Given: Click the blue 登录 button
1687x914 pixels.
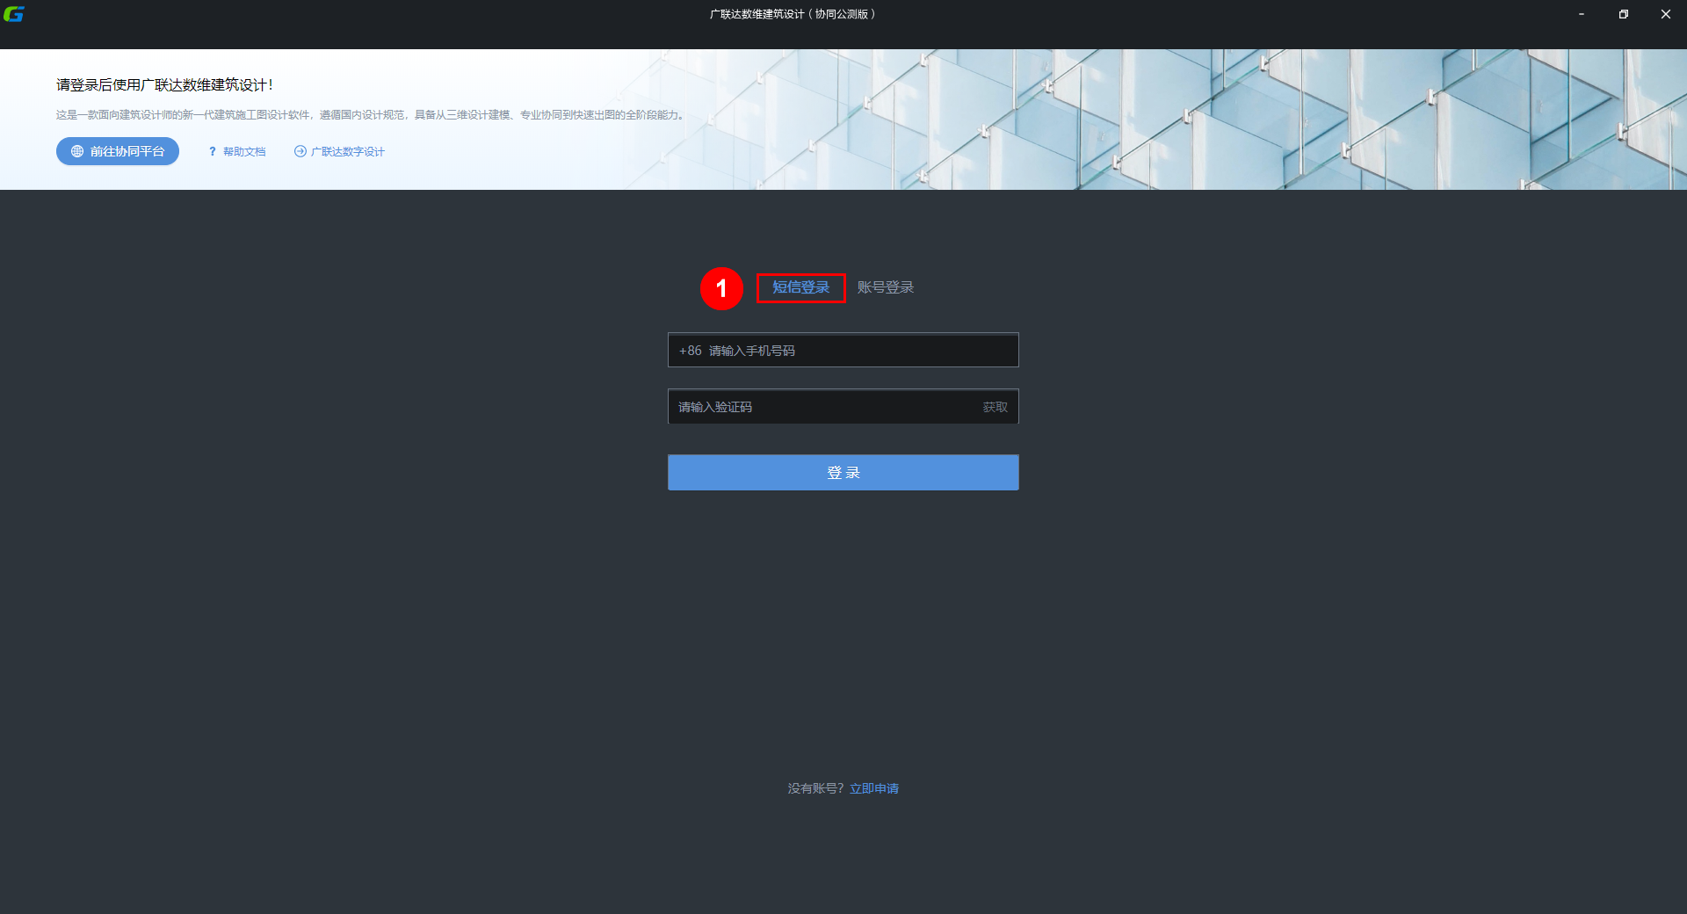Looking at the screenshot, I should (x=843, y=472).
